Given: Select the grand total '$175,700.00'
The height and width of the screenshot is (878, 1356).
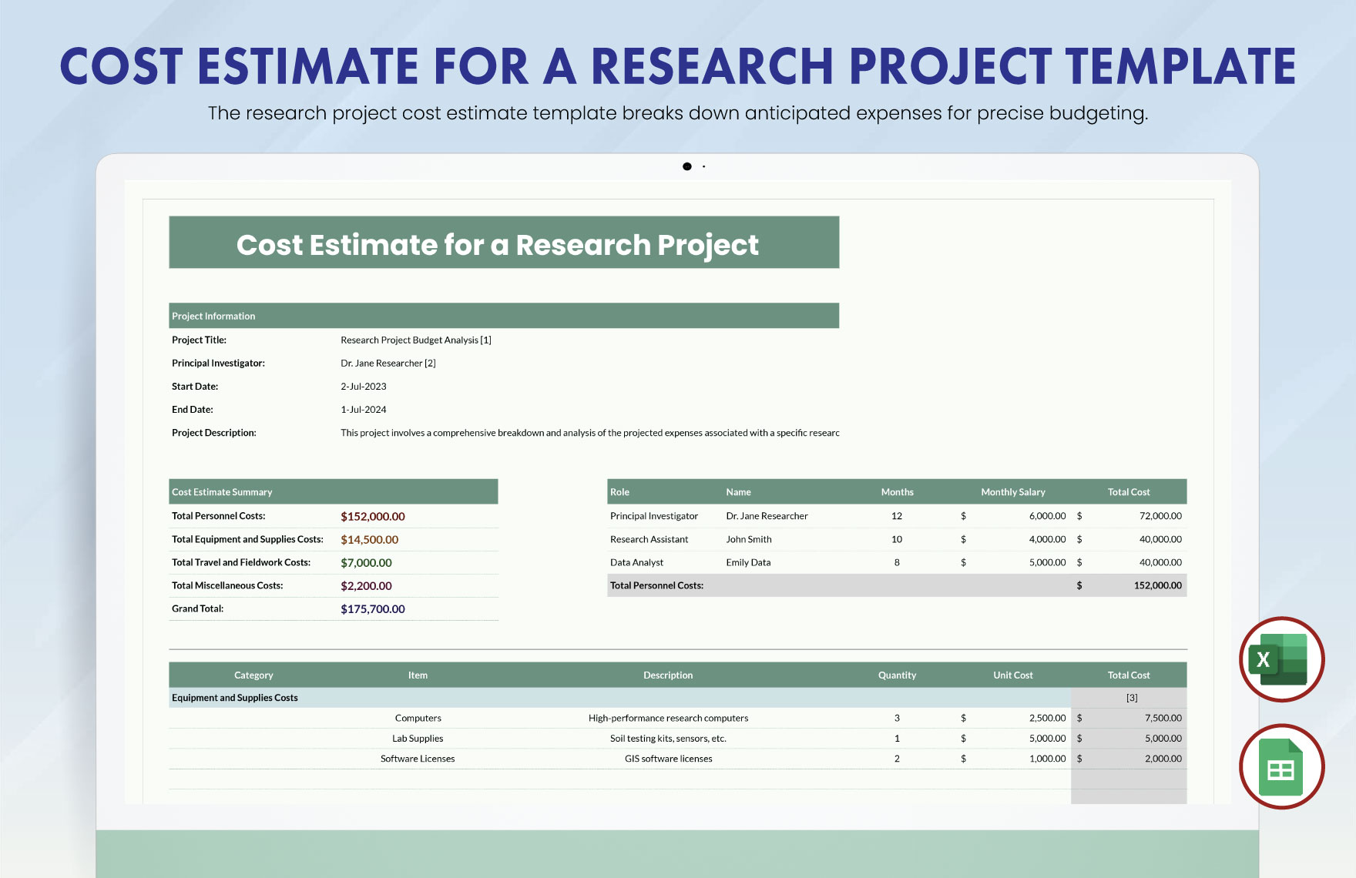Looking at the screenshot, I should (x=373, y=608).
